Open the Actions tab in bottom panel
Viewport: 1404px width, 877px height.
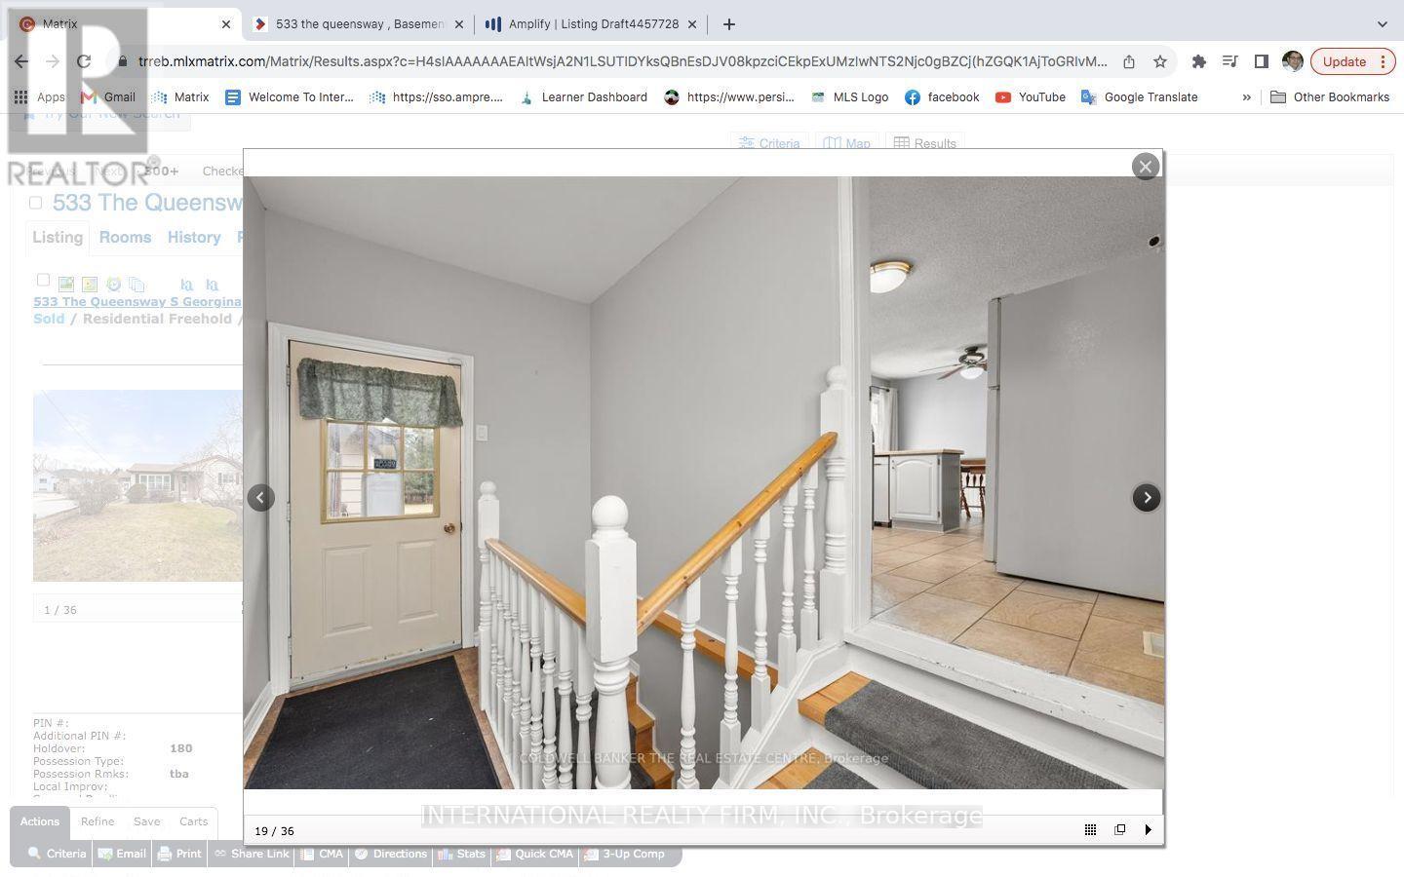click(x=40, y=821)
